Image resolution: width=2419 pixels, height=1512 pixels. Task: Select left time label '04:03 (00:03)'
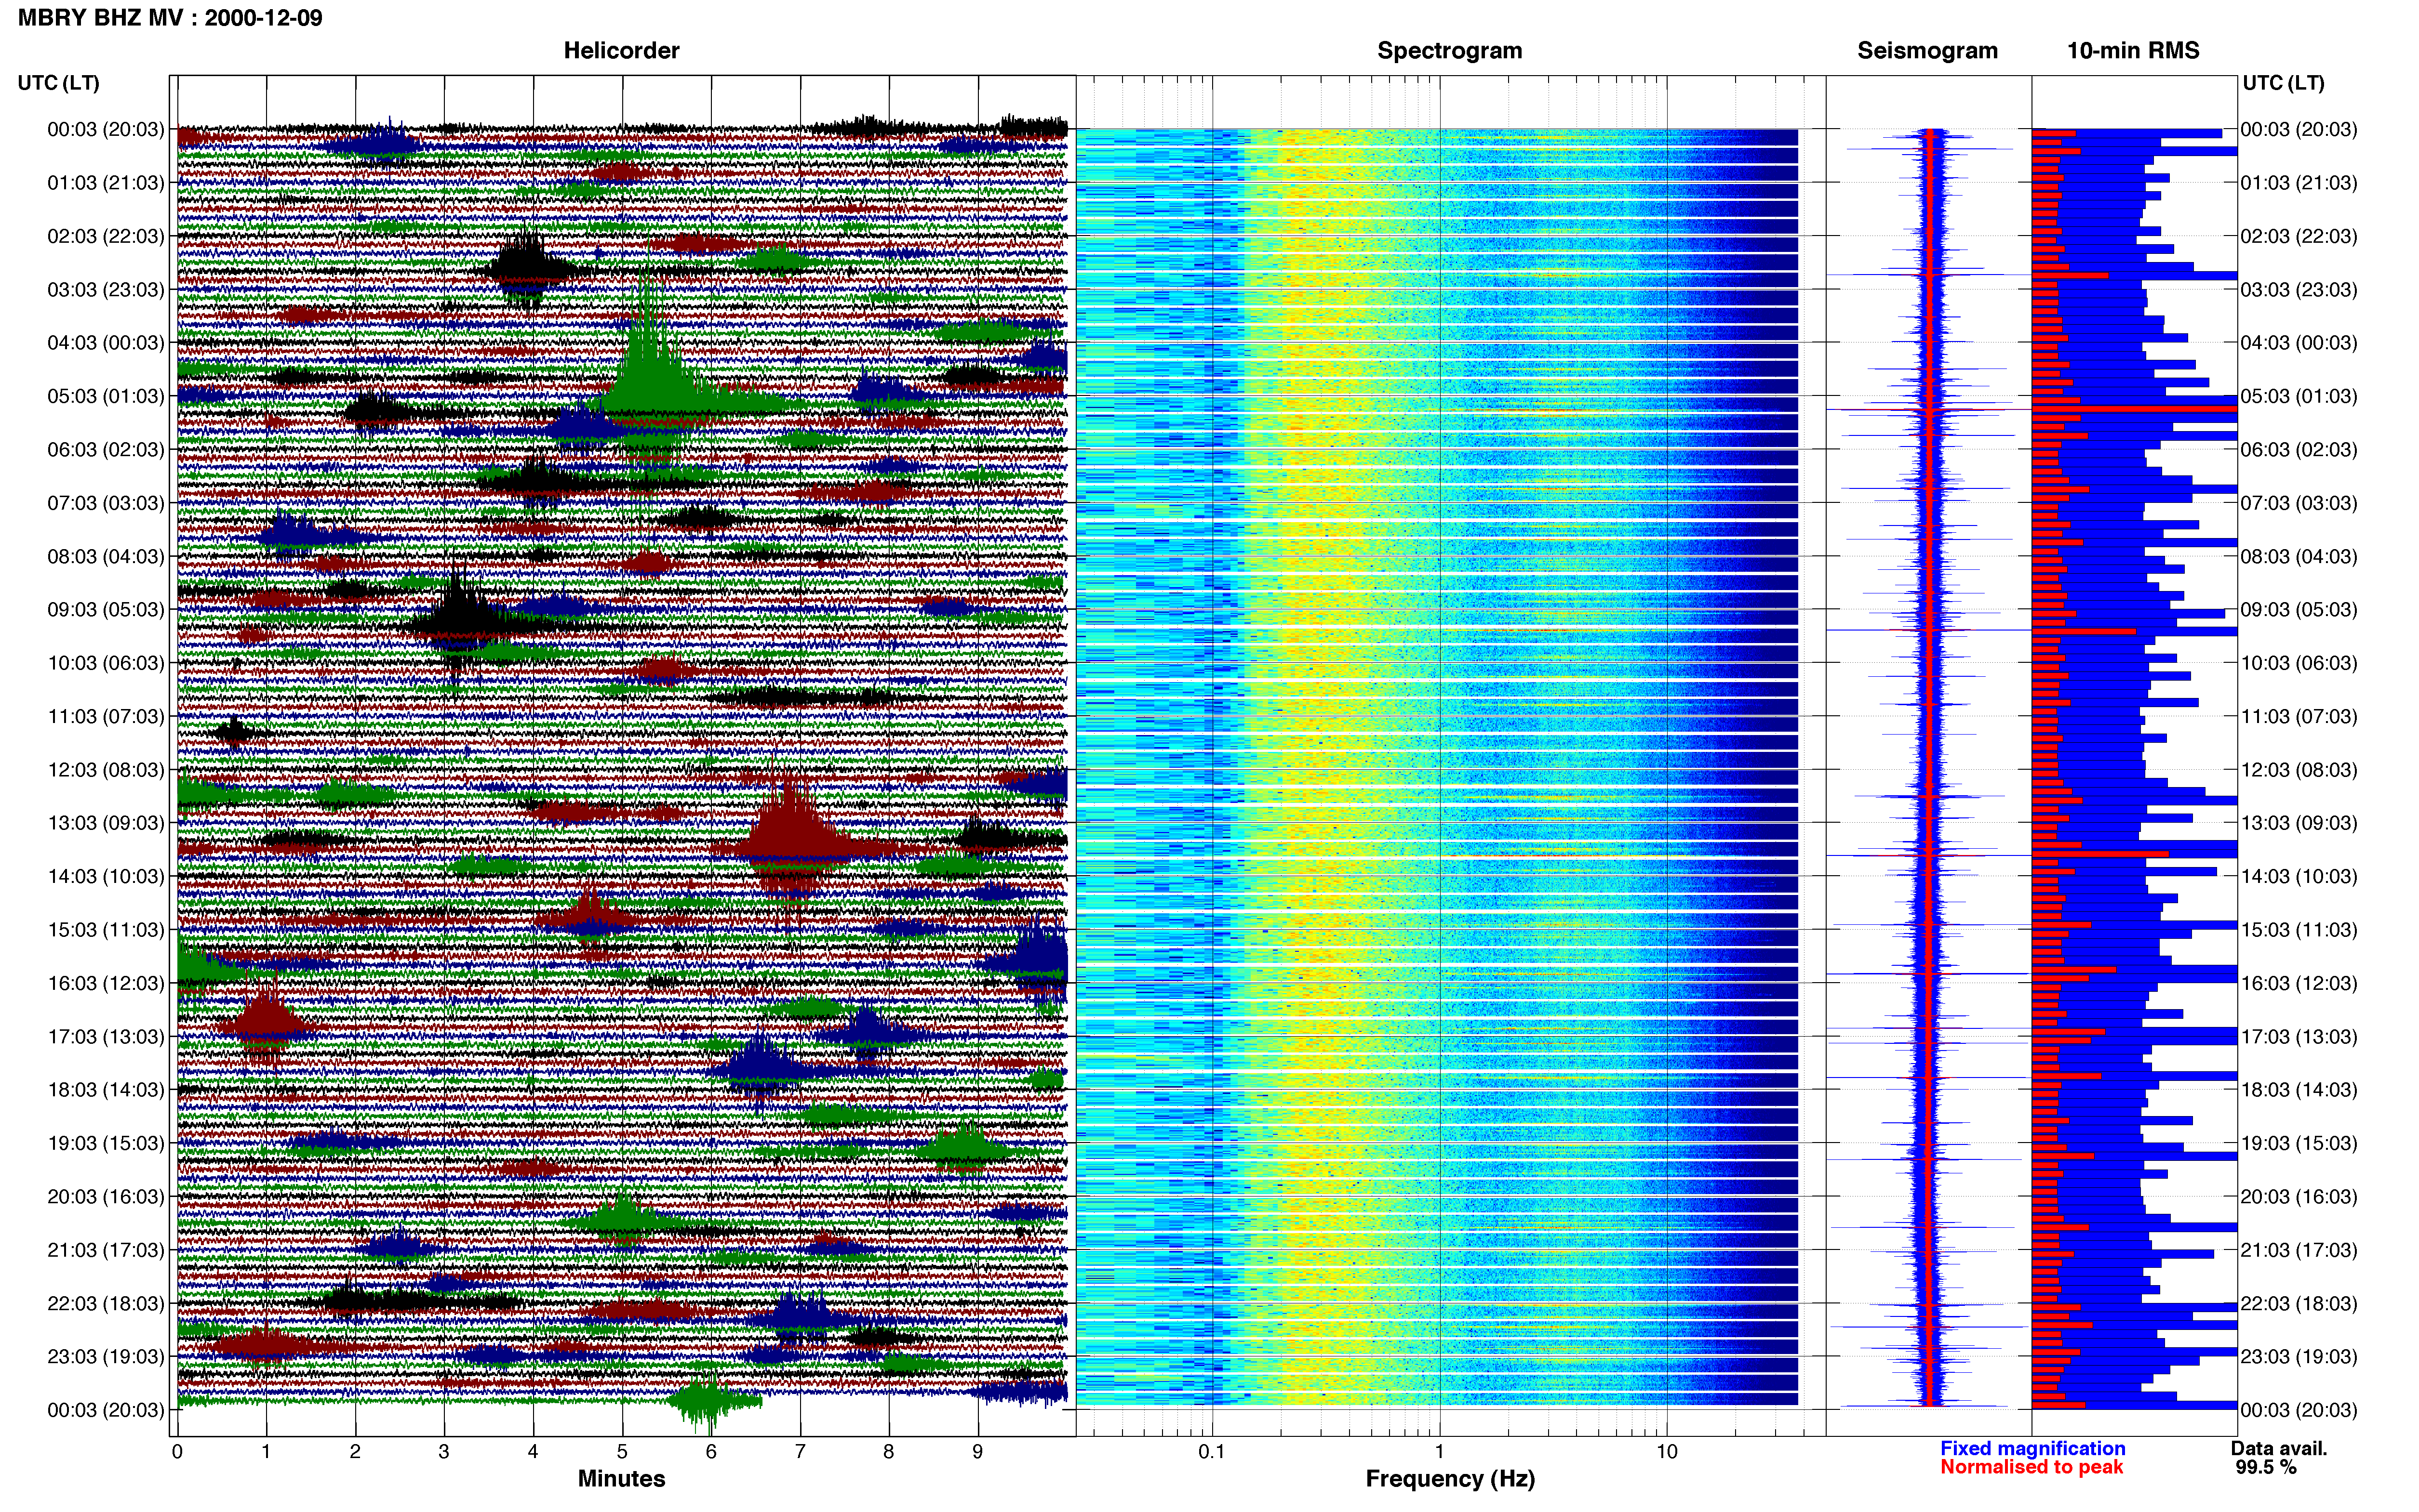105,343
